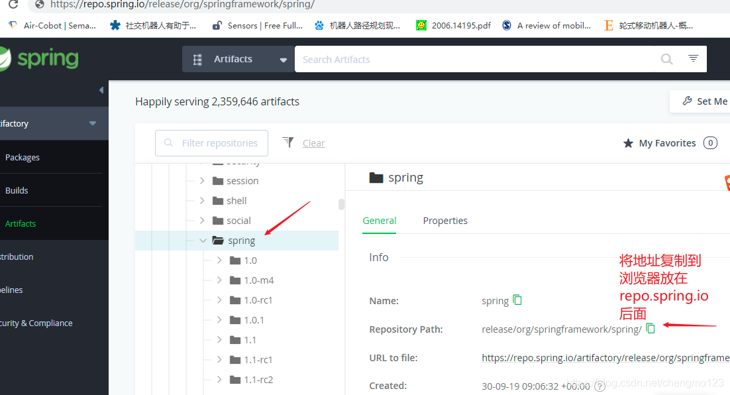The width and height of the screenshot is (730, 395).
Task: Expand the 1.1-rc2 folder chevron
Action: (219, 380)
